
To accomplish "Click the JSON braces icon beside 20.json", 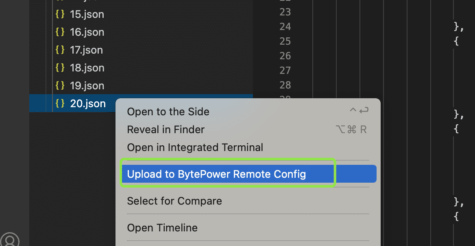I will (60, 104).
